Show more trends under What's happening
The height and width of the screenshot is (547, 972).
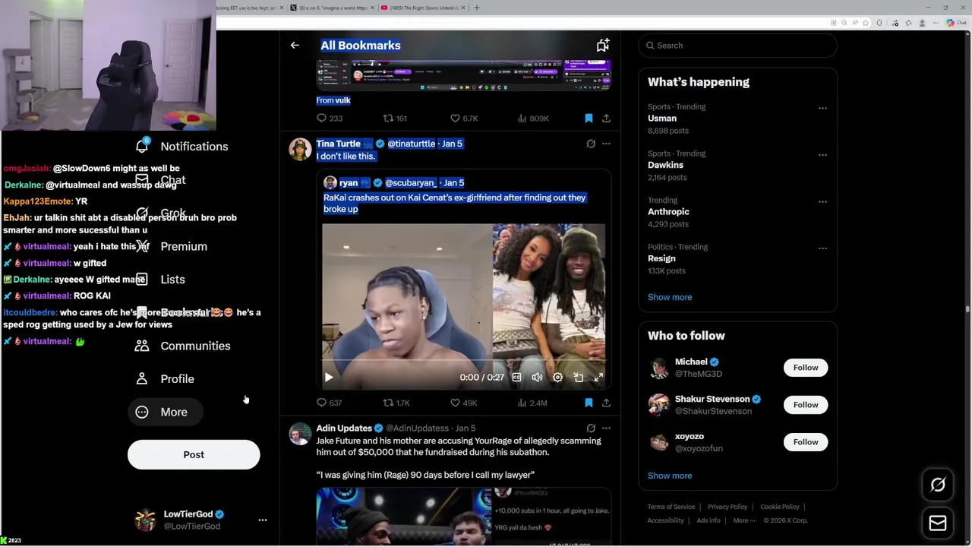670,297
